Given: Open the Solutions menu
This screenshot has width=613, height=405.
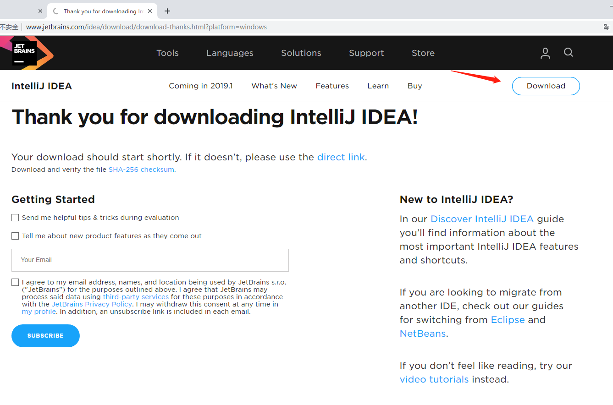Looking at the screenshot, I should 301,53.
